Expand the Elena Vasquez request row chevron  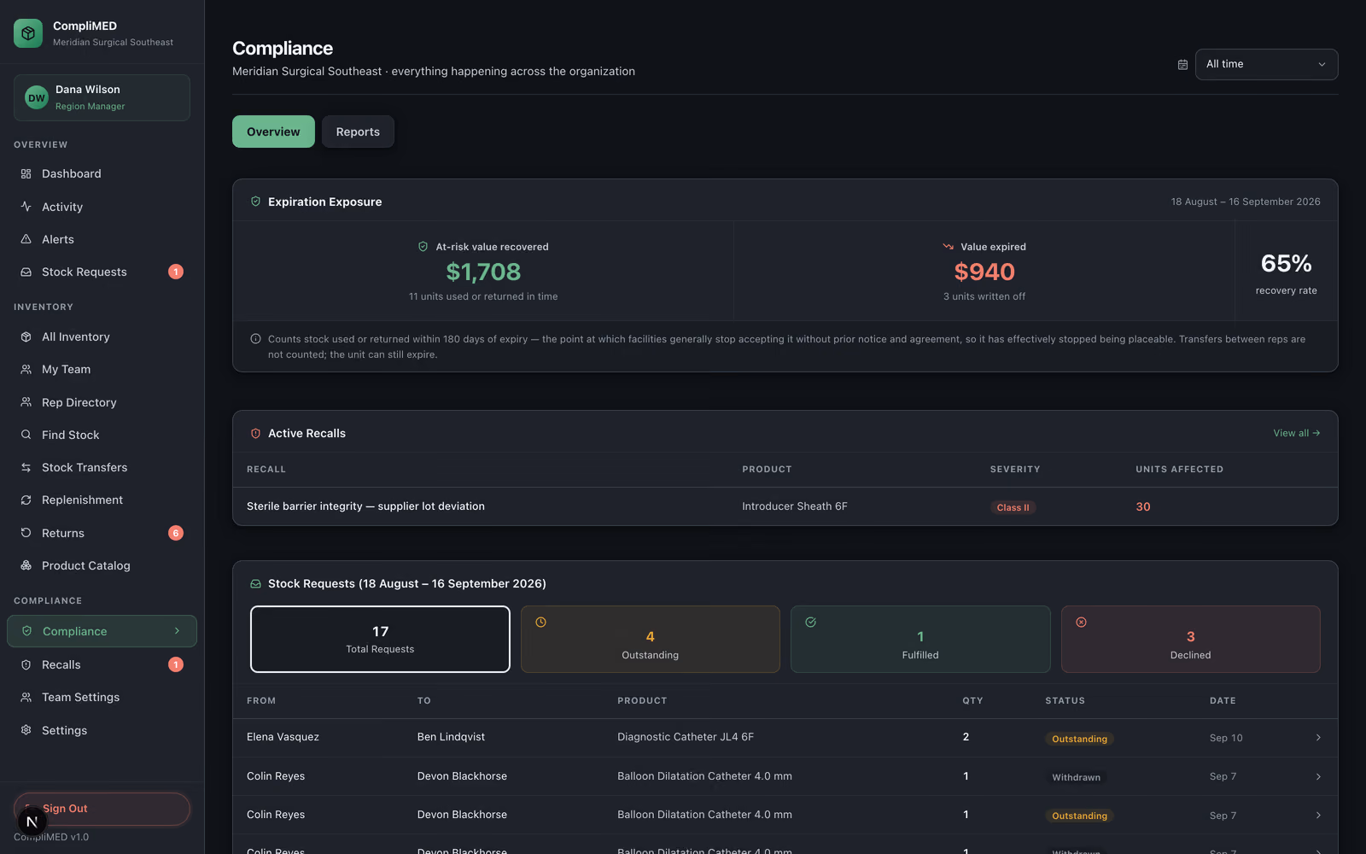pos(1318,737)
